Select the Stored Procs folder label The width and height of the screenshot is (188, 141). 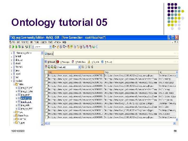pyautogui.click(x=23, y=116)
